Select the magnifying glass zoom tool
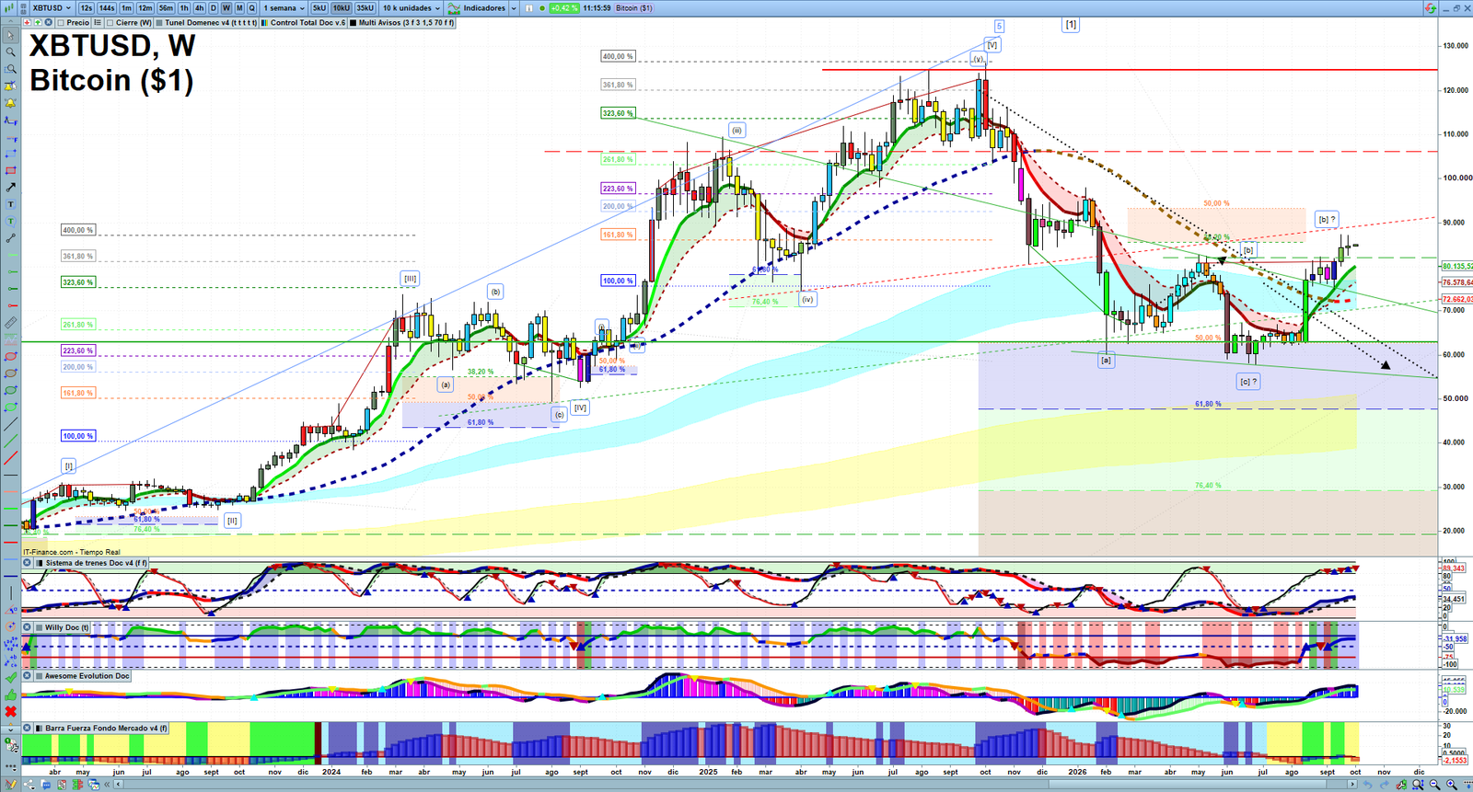This screenshot has height=792, width=1473. (10, 52)
